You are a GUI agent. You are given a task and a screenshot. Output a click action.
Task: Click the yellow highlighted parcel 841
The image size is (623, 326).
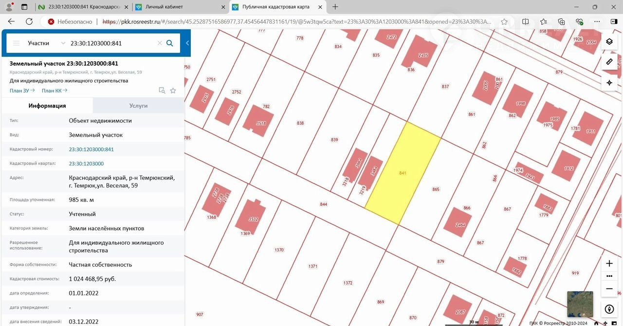[403, 173]
